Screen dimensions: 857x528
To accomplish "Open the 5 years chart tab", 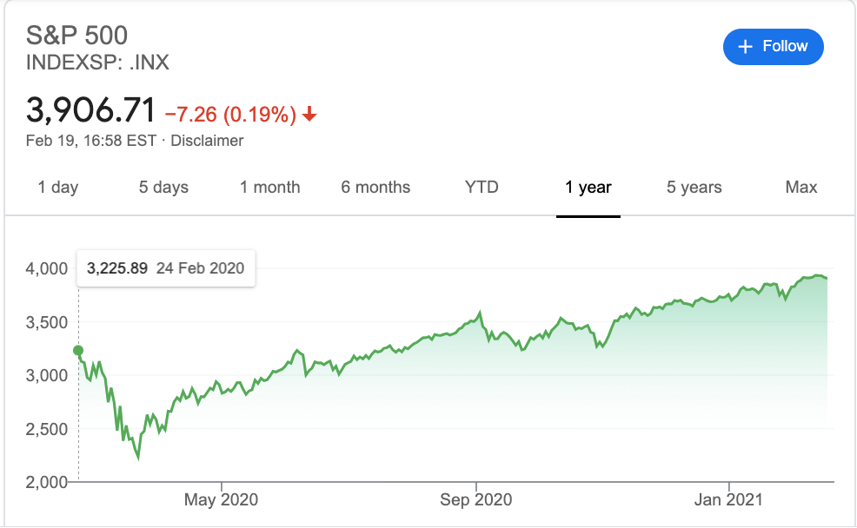I will coord(694,187).
